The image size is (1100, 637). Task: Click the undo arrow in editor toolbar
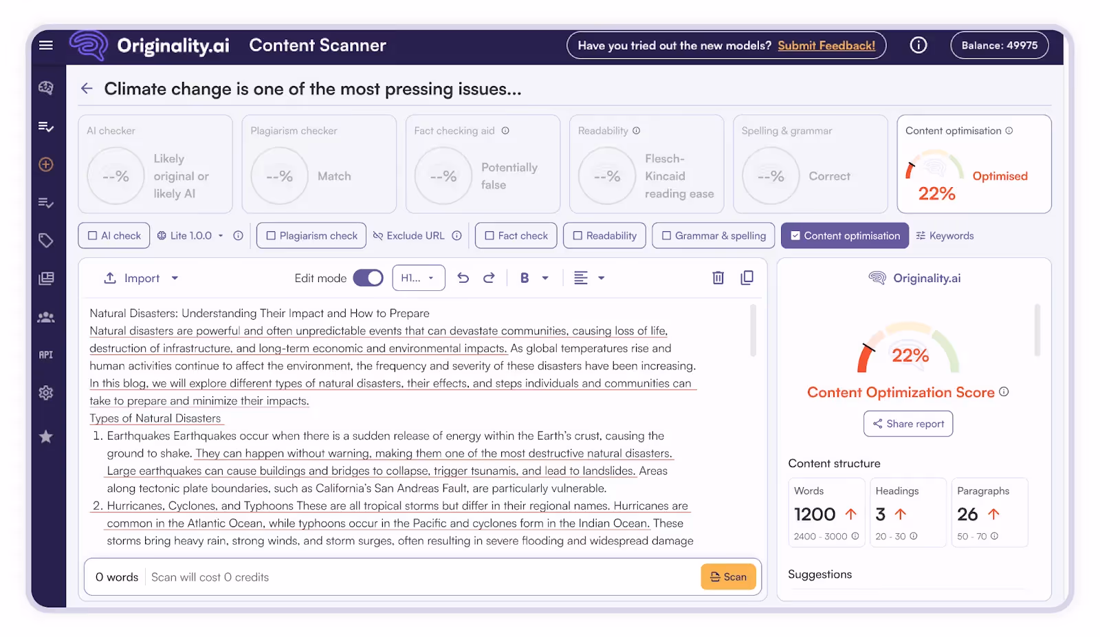pyautogui.click(x=463, y=278)
